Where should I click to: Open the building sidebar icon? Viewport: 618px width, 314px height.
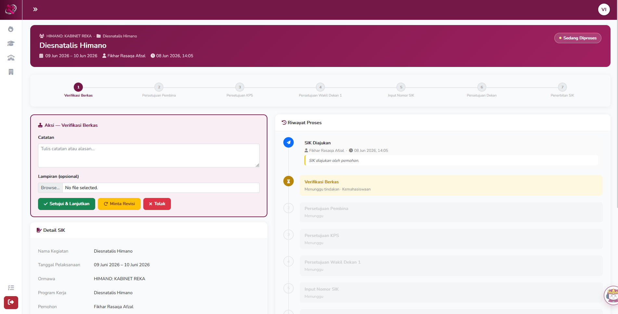point(11,72)
